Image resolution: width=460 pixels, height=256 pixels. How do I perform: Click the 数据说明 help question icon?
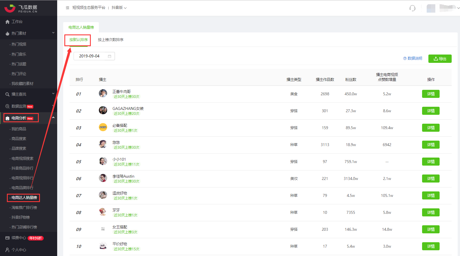pos(405,59)
